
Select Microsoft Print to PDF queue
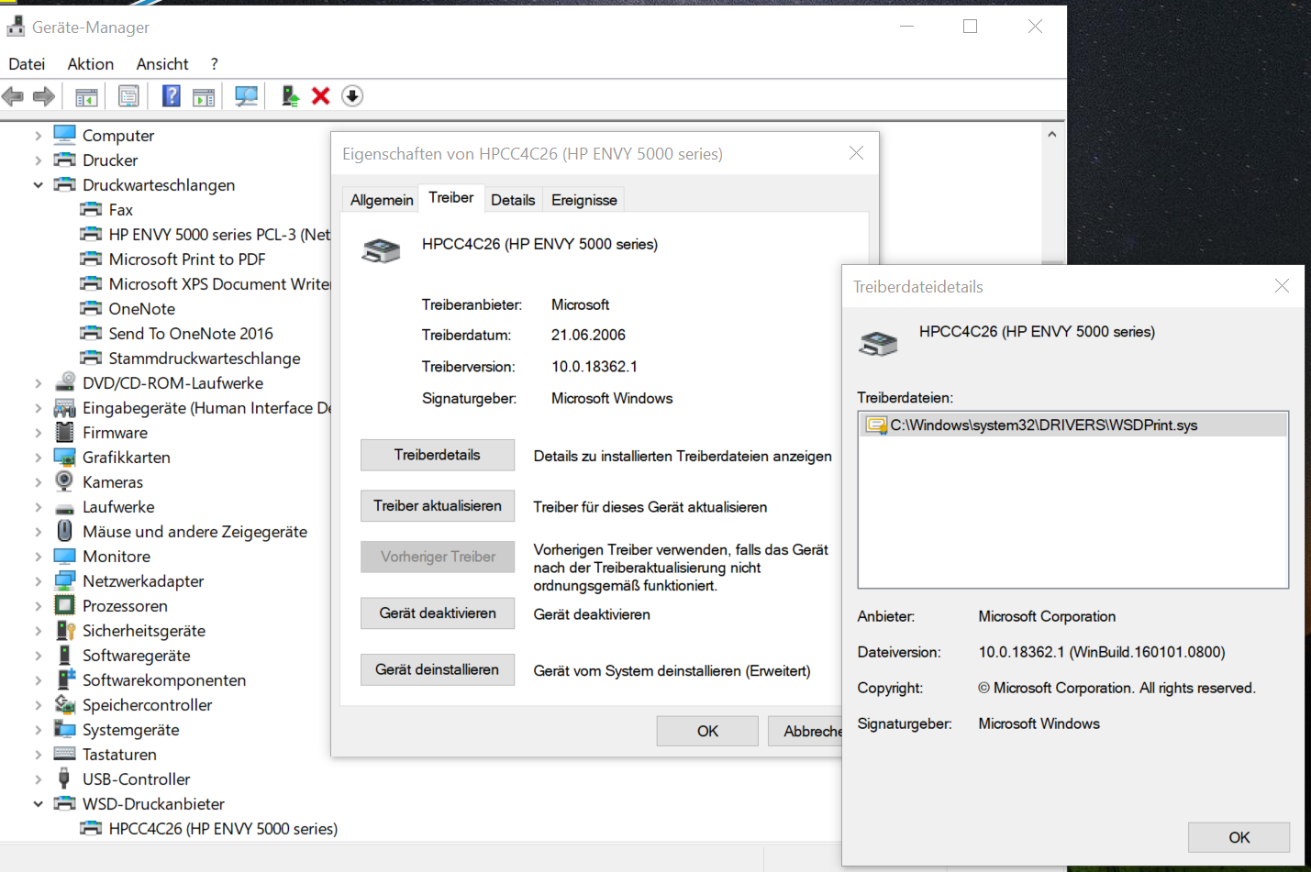coord(187,259)
